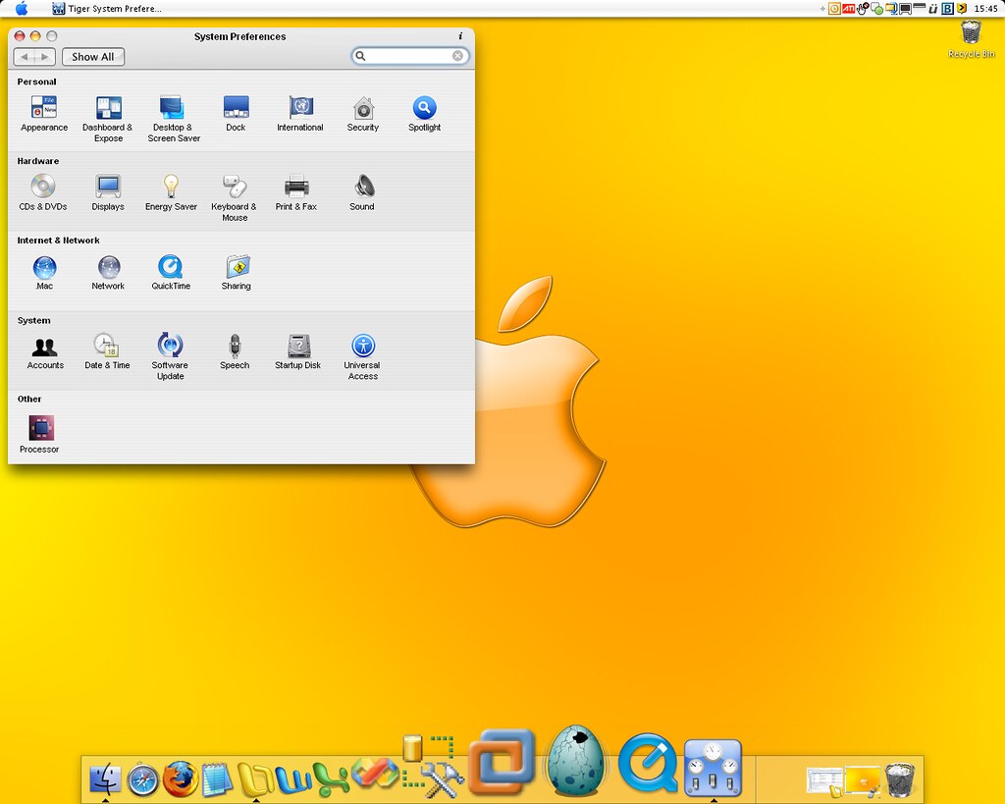The width and height of the screenshot is (1005, 804).
Task: Open the Trash in the dock
Action: [x=900, y=779]
